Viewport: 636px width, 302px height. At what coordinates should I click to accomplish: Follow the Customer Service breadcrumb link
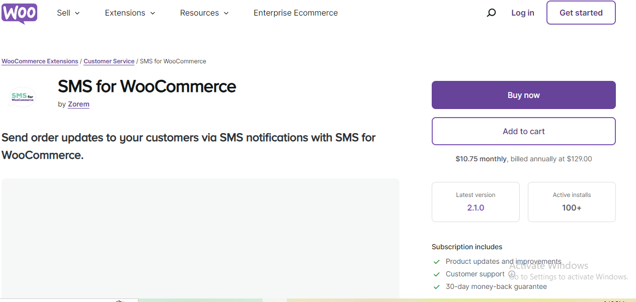109,61
